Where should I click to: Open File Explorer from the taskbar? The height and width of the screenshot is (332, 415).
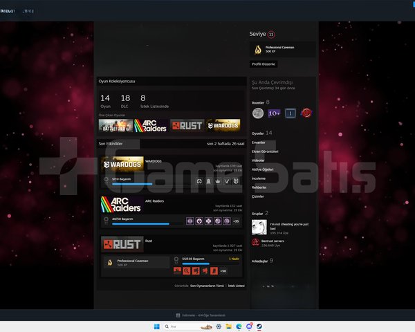click(229, 326)
